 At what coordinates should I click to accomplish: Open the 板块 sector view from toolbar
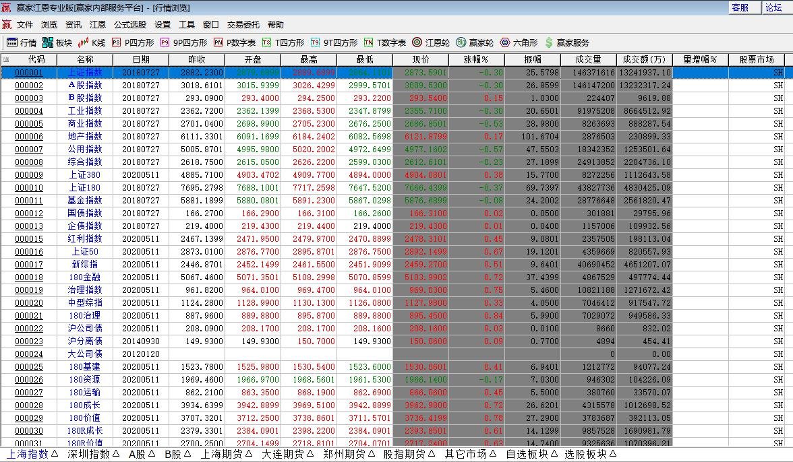click(57, 43)
